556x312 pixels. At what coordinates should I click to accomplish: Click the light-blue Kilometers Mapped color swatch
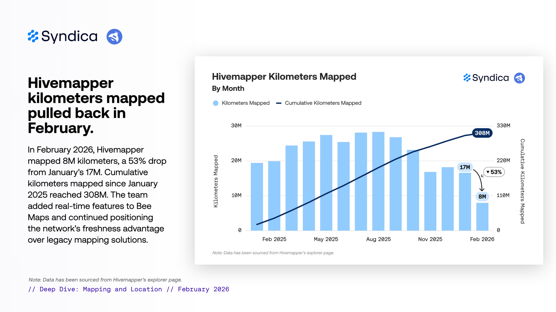tap(215, 103)
